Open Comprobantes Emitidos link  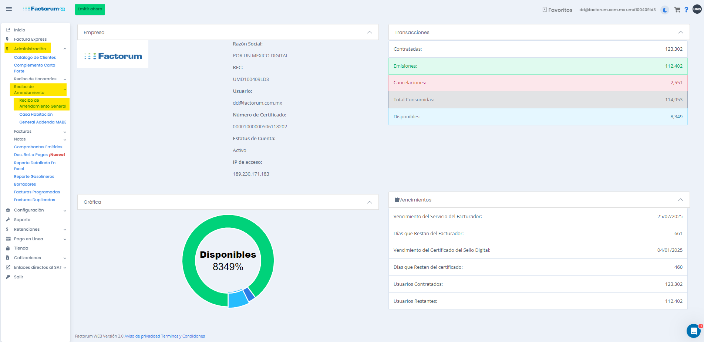[x=38, y=147]
